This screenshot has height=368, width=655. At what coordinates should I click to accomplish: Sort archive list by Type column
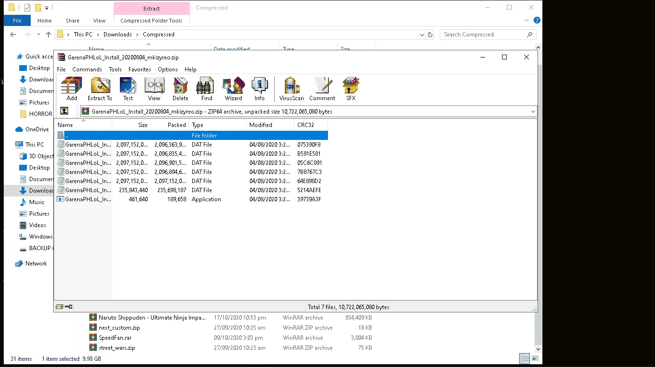pyautogui.click(x=217, y=125)
